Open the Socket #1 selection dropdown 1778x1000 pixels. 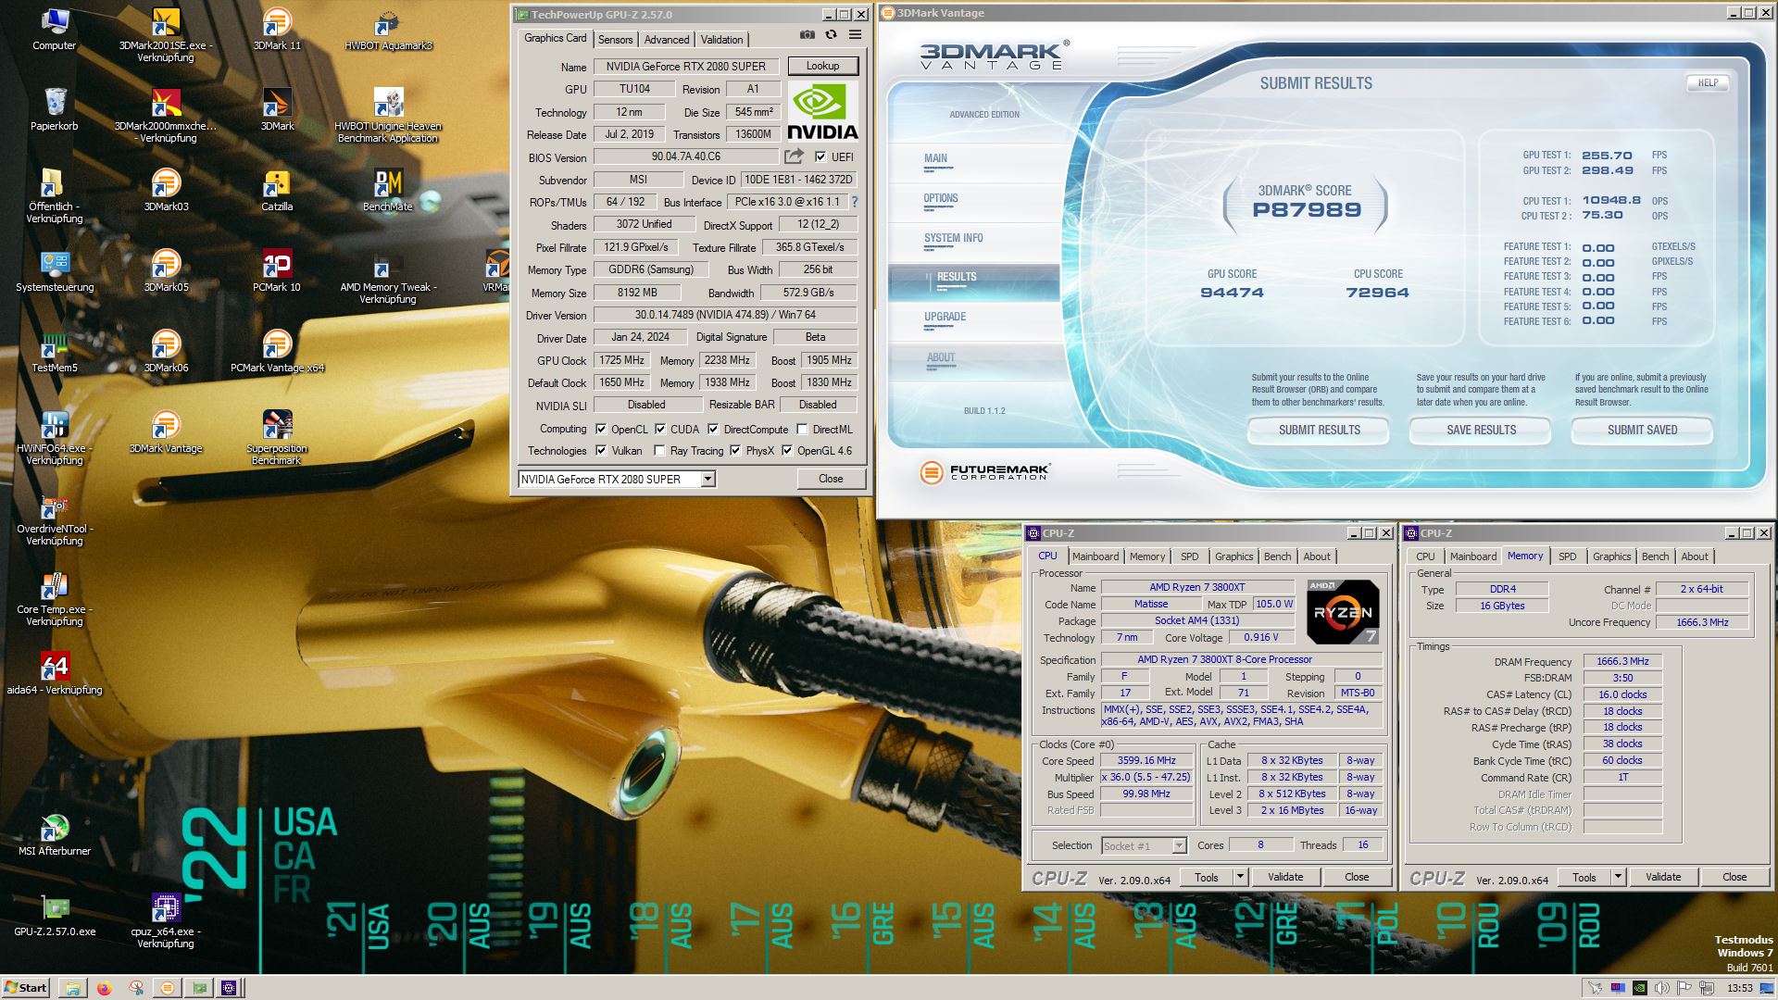point(1178,845)
